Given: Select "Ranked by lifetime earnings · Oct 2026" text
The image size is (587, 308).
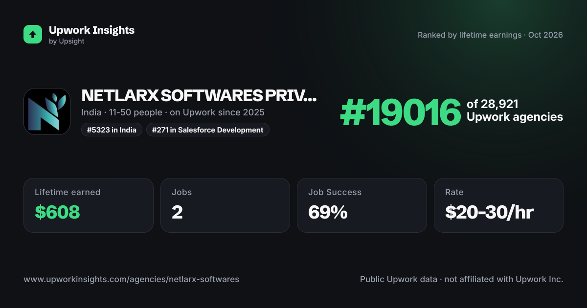Looking at the screenshot, I should pyautogui.click(x=490, y=35).
